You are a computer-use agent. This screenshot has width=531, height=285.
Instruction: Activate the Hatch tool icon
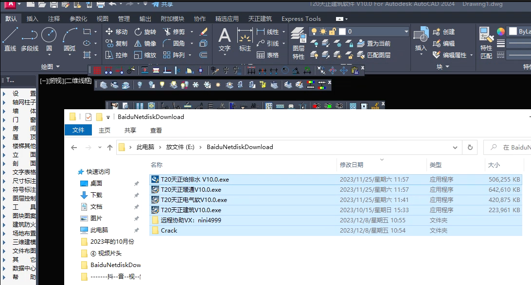(x=87, y=55)
